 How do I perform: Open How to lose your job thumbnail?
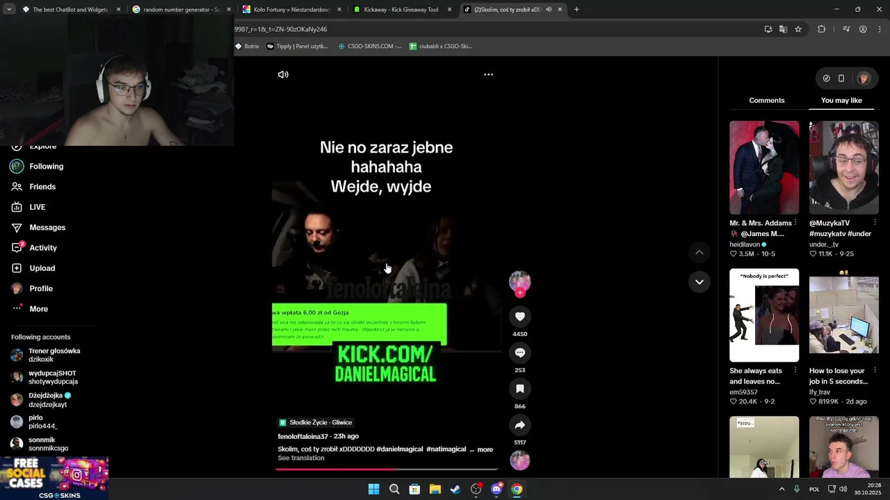[x=843, y=315]
